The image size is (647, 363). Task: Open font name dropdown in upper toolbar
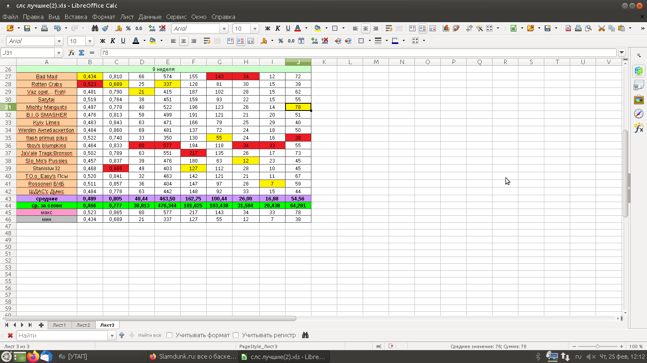(224, 29)
